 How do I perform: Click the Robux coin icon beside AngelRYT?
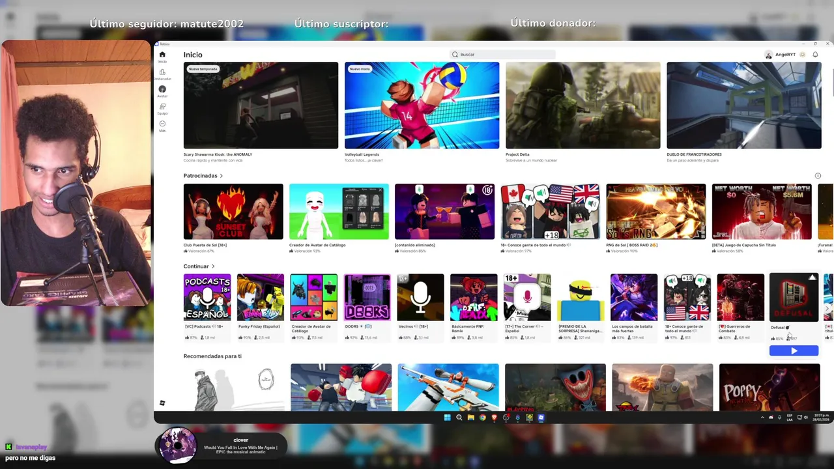pyautogui.click(x=803, y=55)
